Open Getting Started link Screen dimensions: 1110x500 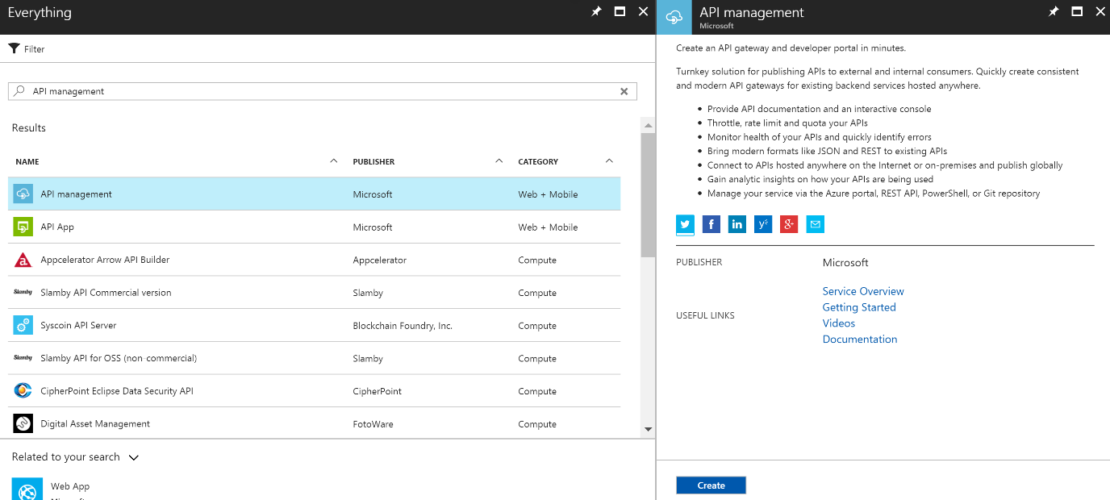[859, 307]
